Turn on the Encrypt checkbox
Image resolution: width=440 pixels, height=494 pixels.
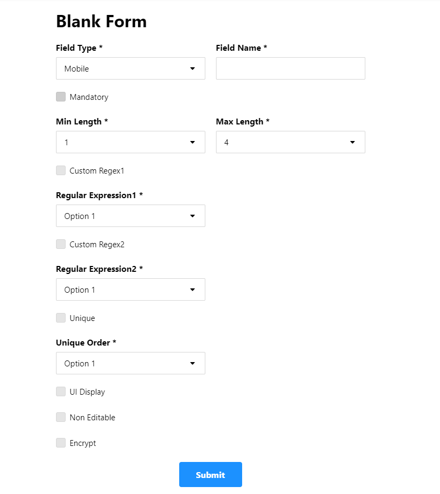pos(61,443)
